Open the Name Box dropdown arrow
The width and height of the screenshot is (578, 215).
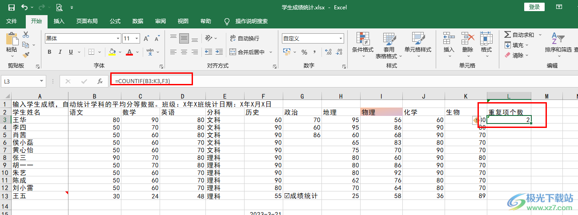pos(42,81)
